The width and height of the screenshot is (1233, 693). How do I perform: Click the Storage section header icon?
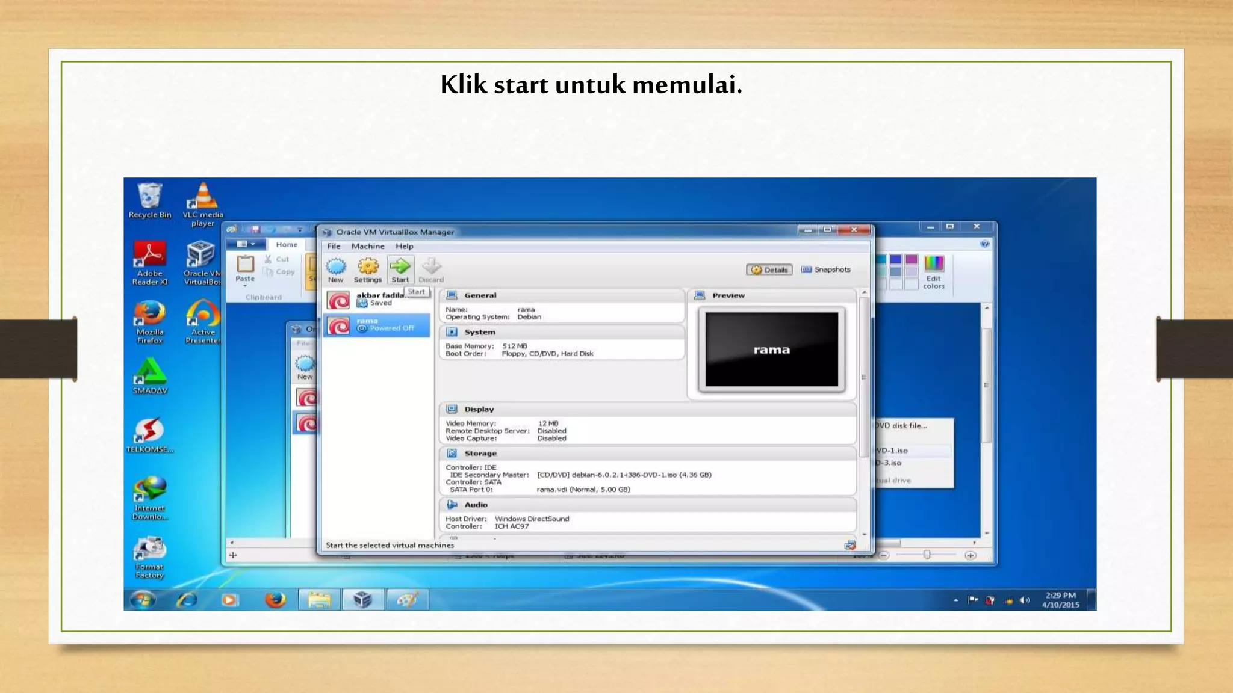[x=452, y=453]
